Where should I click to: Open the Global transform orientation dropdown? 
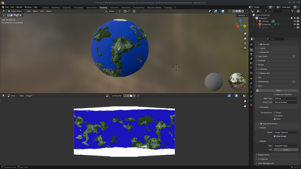click(111, 11)
